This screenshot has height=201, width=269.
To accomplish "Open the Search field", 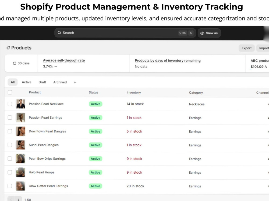I will click(x=125, y=33).
